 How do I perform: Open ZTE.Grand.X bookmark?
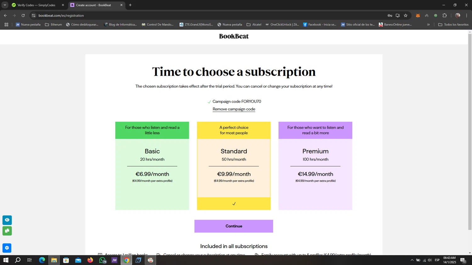(x=196, y=24)
